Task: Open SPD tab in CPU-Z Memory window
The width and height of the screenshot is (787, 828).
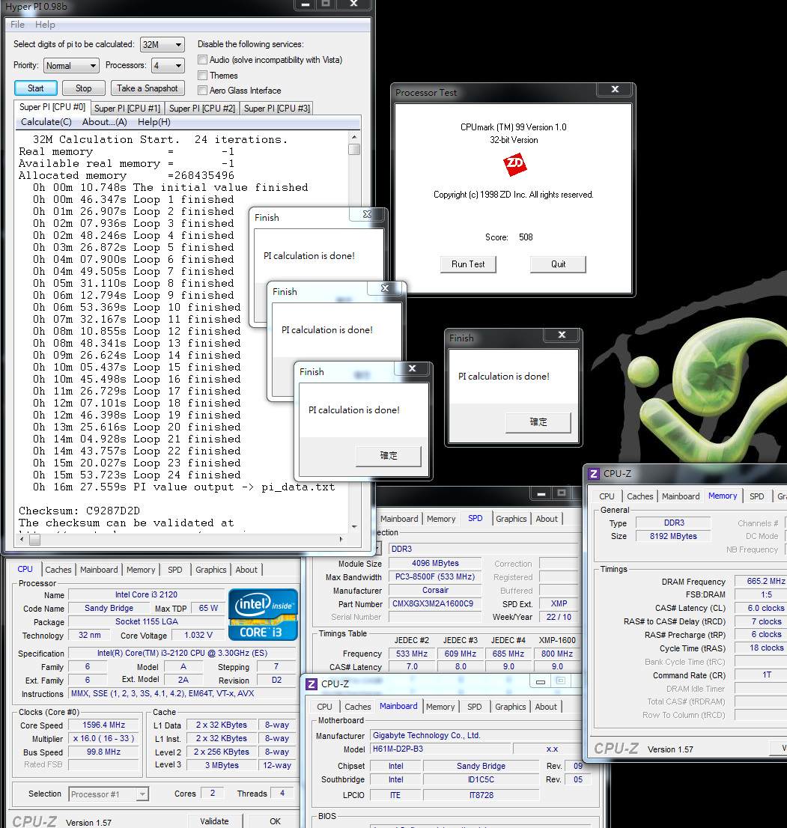Action: tap(756, 496)
